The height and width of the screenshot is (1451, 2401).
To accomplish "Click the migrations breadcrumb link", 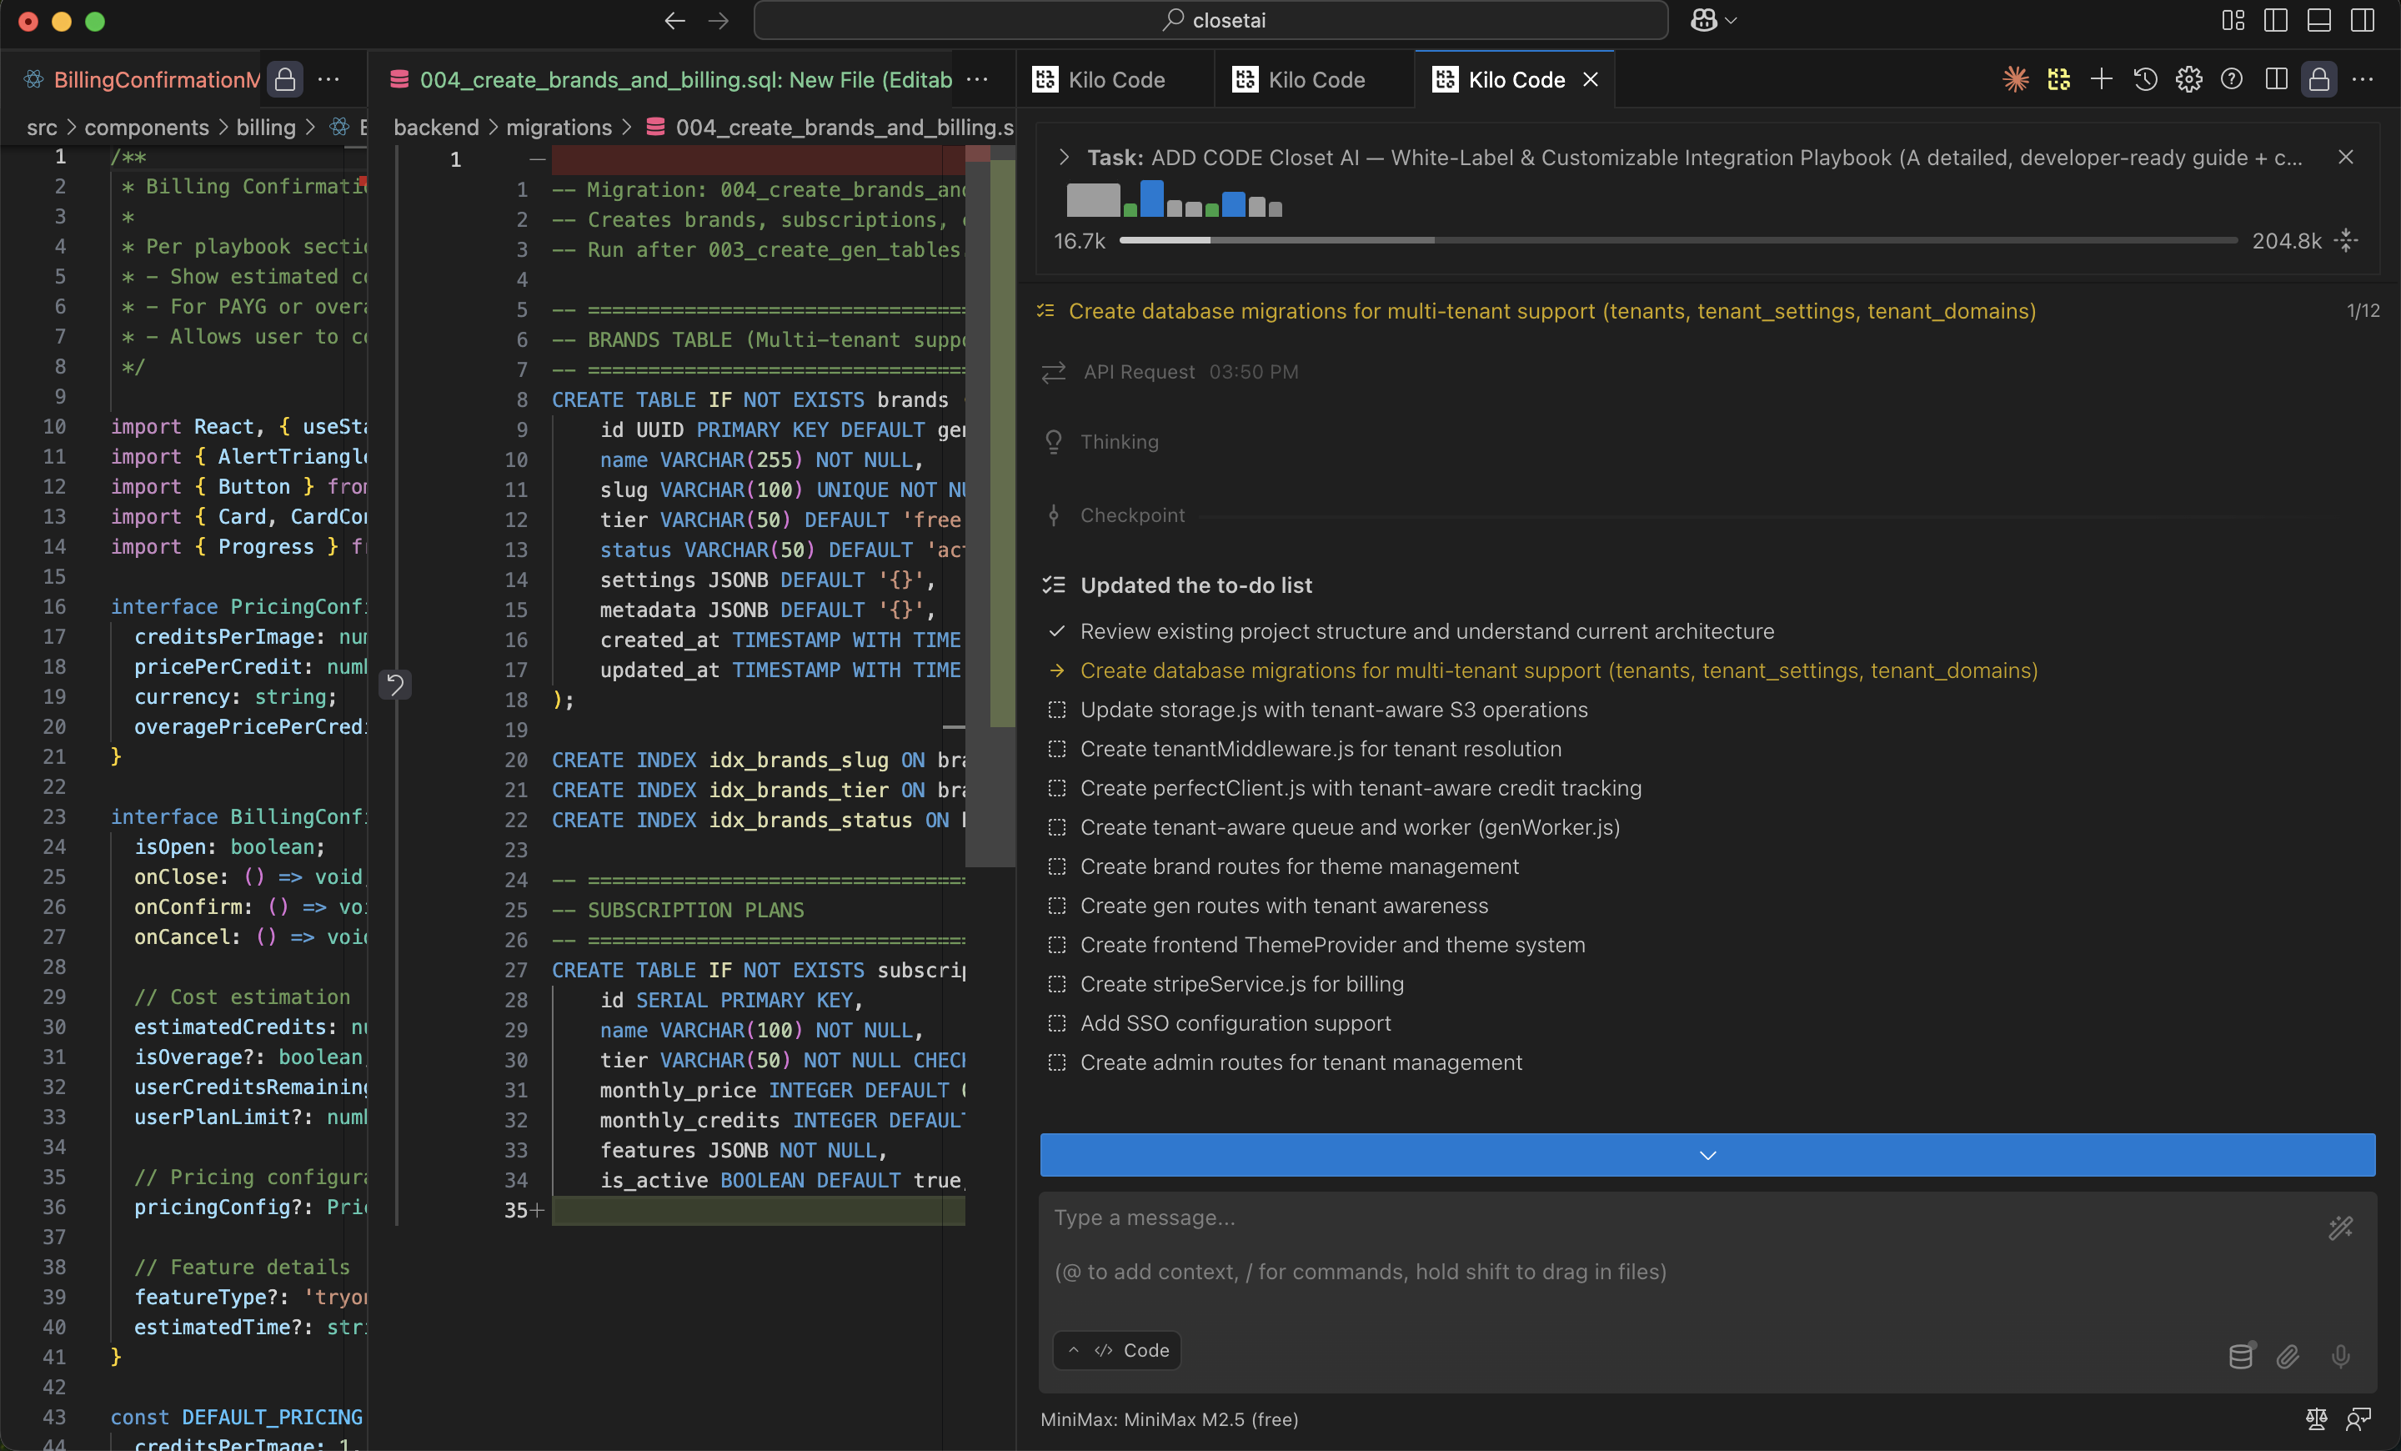I will 559,128.
